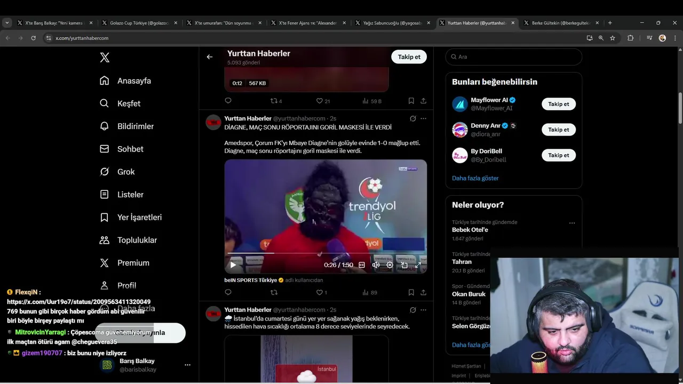Open video playback settings gear
The width and height of the screenshot is (683, 384).
pos(390,265)
